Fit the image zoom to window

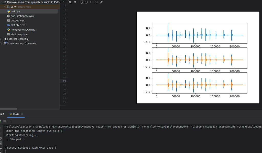point(96,2)
